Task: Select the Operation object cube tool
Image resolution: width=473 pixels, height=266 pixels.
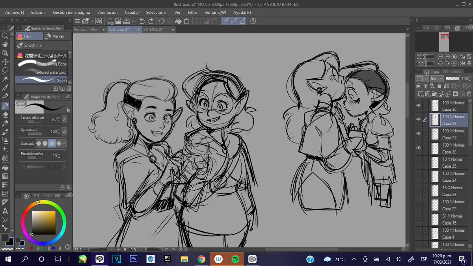Action: 5,53
